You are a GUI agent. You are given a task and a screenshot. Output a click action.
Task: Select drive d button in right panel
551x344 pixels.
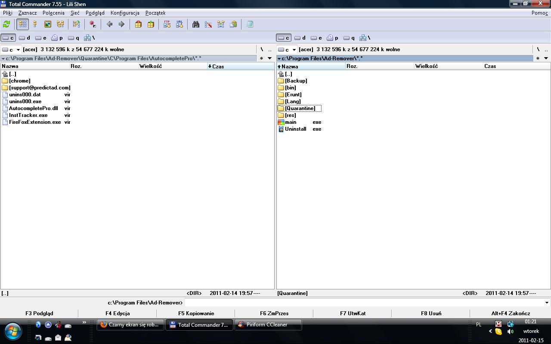point(300,38)
